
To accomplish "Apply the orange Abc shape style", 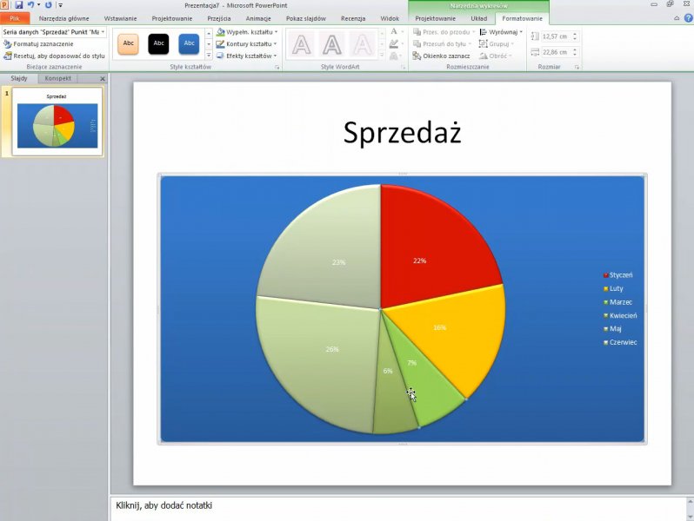I will [129, 43].
